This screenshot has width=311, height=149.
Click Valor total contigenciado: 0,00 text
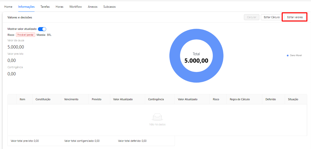pos(82,141)
